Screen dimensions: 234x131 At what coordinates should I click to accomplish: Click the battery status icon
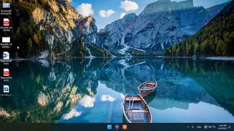tap(214, 127)
